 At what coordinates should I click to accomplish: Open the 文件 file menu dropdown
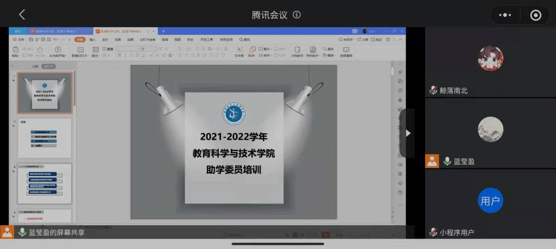pos(19,40)
